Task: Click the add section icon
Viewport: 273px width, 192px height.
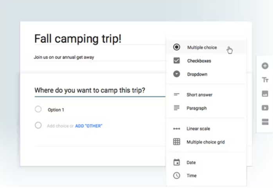Action: [265, 122]
